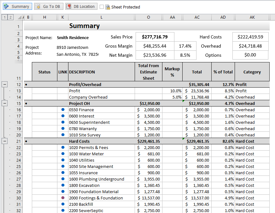The height and width of the screenshot is (213, 275).
Task: Select row header 12
Action: pyautogui.click(x=18, y=85)
